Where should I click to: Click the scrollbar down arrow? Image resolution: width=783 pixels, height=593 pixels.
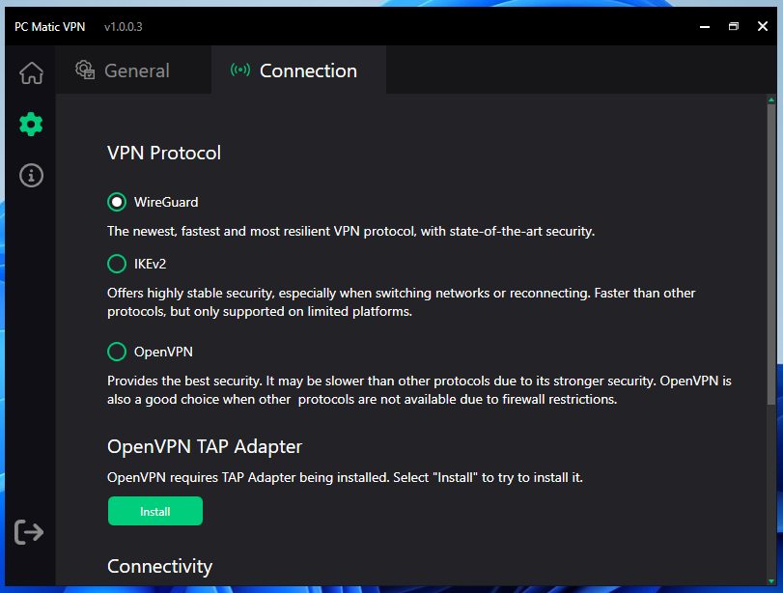pos(770,579)
